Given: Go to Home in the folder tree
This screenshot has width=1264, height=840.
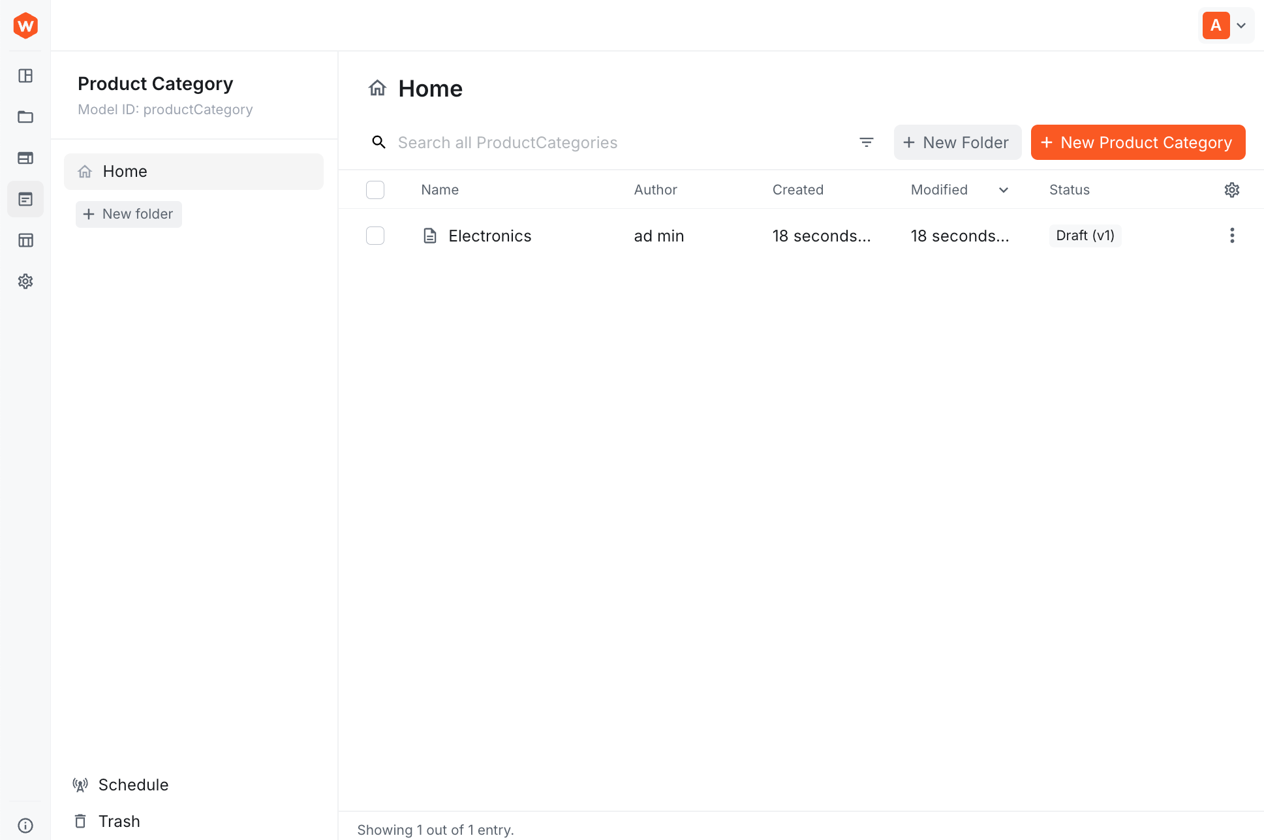Looking at the screenshot, I should (x=125, y=171).
